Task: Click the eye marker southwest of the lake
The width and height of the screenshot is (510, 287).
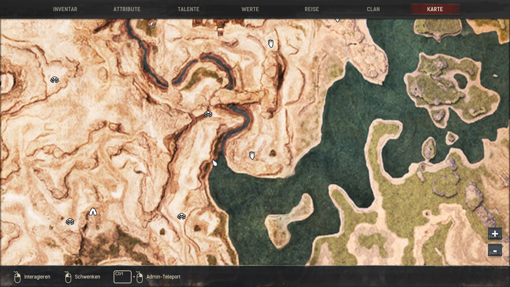Action: tap(181, 216)
